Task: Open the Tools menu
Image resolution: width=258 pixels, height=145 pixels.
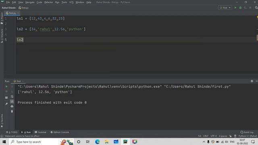Action: 64,2
